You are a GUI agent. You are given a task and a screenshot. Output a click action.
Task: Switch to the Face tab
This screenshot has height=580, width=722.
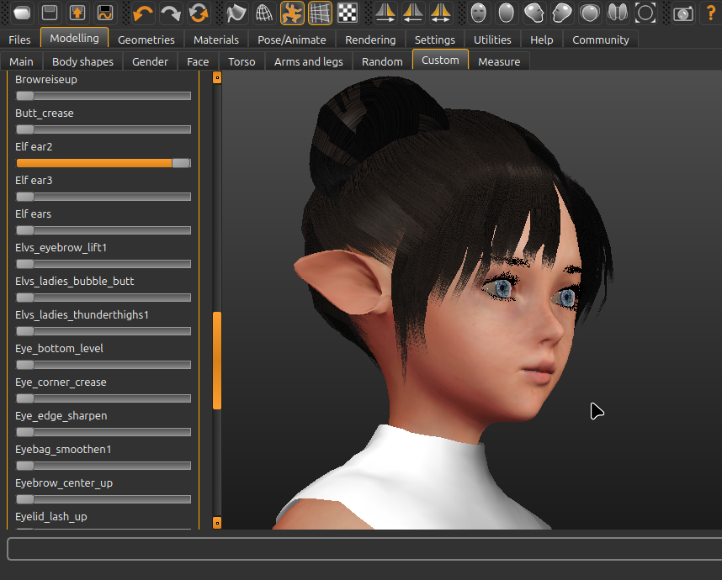197,61
